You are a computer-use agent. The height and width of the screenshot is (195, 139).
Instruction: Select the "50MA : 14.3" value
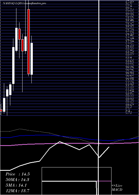[18, 180]
